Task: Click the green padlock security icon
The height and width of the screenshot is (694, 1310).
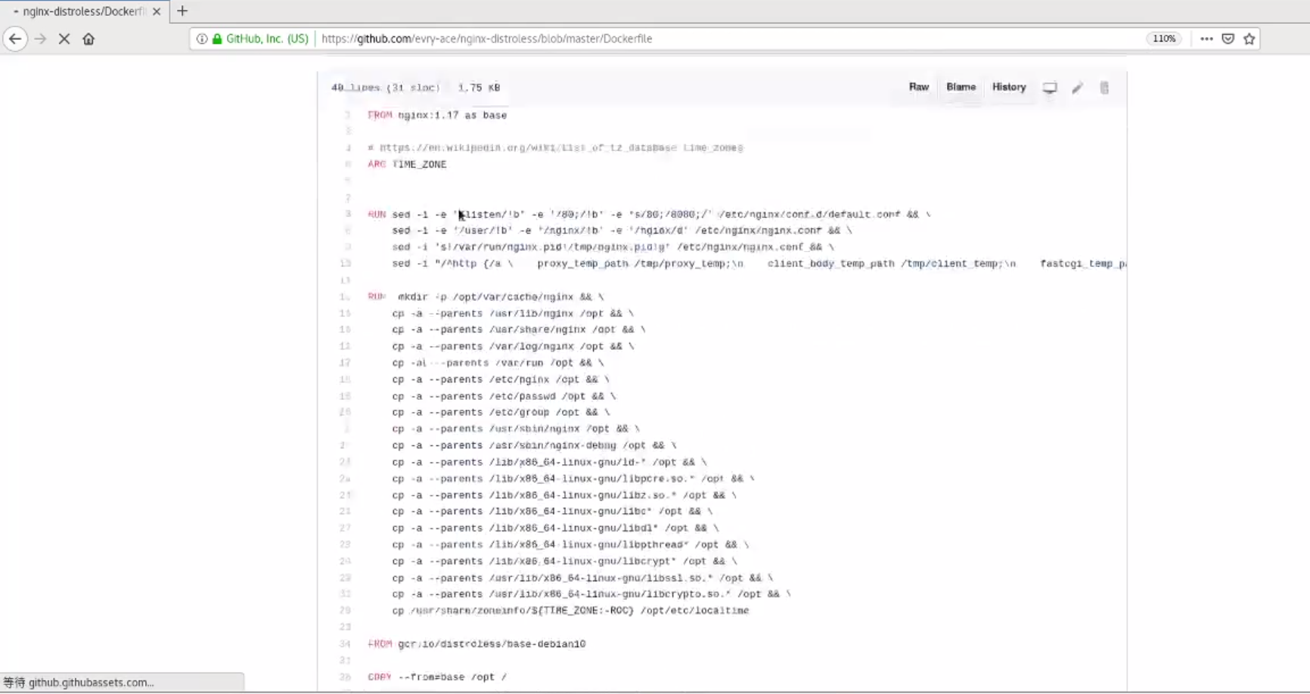Action: [x=217, y=39]
